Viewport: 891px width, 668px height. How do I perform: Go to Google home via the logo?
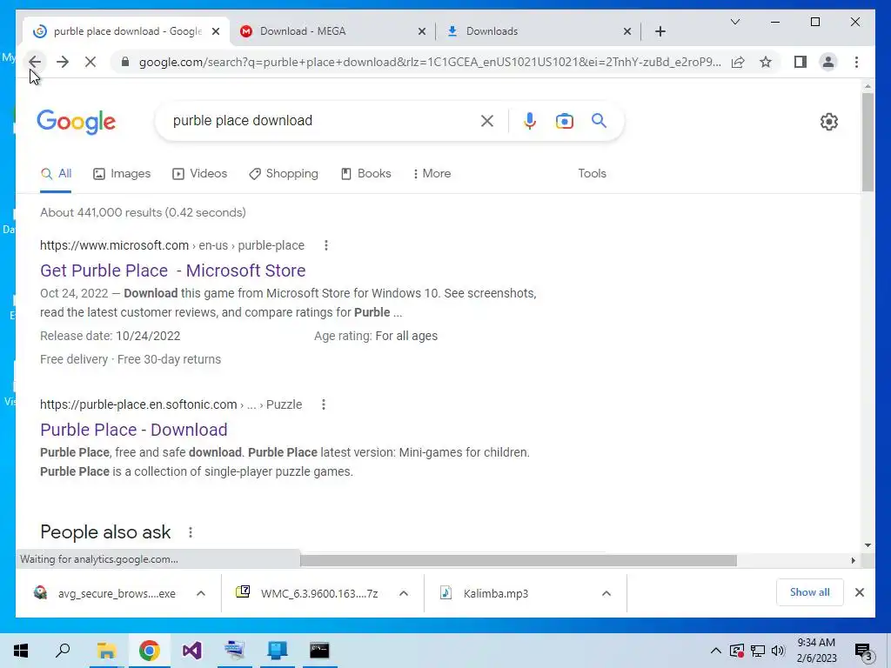[77, 122]
